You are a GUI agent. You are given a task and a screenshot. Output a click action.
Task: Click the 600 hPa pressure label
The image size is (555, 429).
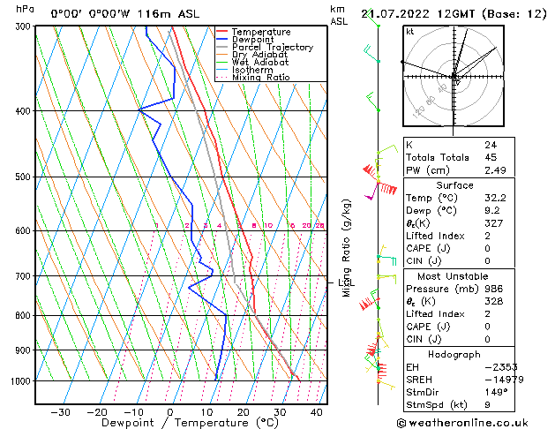25,230
